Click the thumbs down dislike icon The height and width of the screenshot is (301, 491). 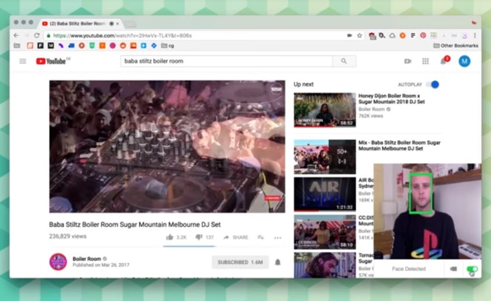click(199, 237)
